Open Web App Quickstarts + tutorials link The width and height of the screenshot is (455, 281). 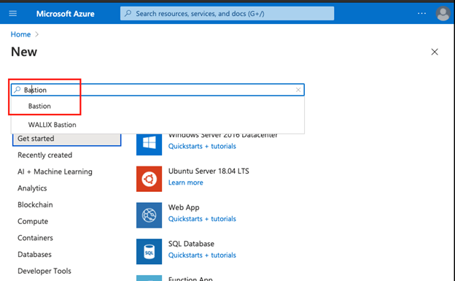point(202,219)
